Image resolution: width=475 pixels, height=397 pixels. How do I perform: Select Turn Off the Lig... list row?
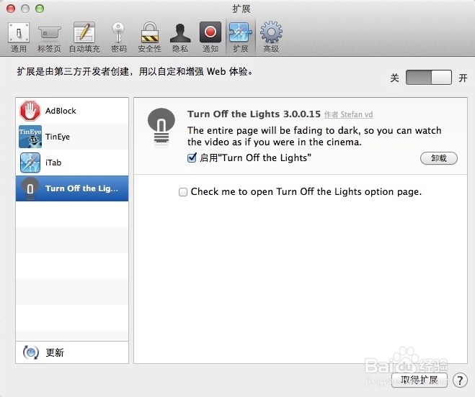pyautogui.click(x=72, y=188)
